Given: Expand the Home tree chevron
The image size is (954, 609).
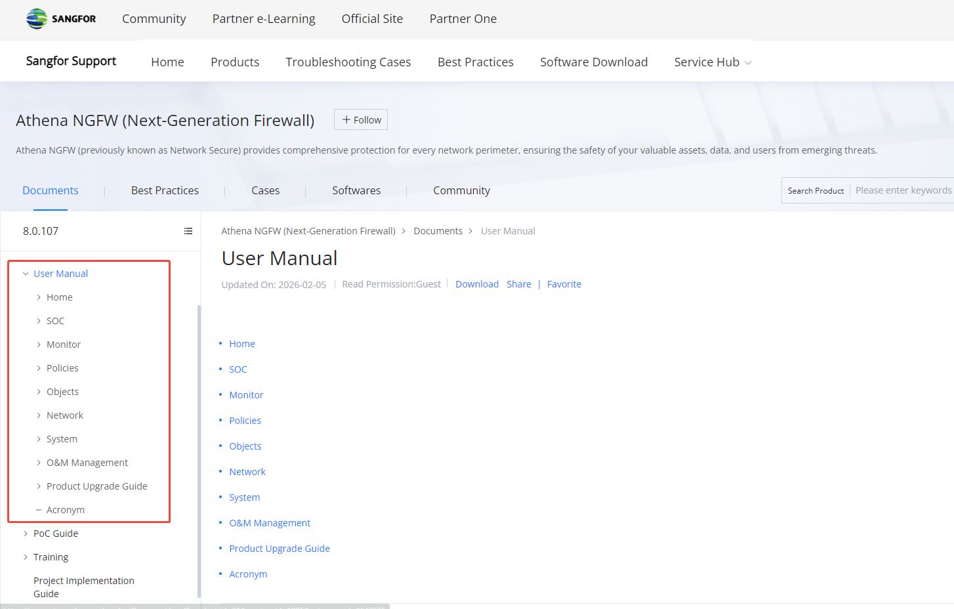Looking at the screenshot, I should point(39,297).
